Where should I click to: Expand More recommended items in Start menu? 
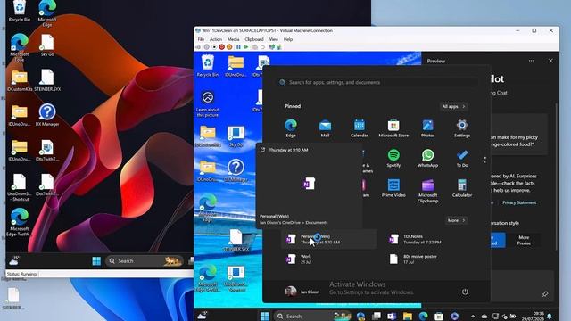point(456,220)
